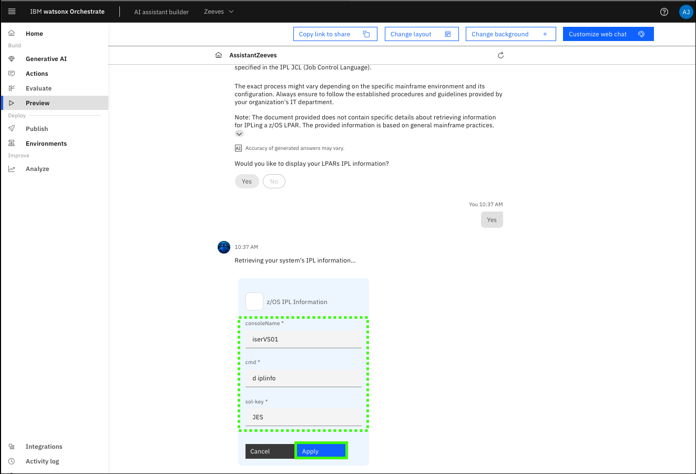Go to Actions in the sidebar
Viewport: 696px width, 474px height.
click(x=37, y=74)
